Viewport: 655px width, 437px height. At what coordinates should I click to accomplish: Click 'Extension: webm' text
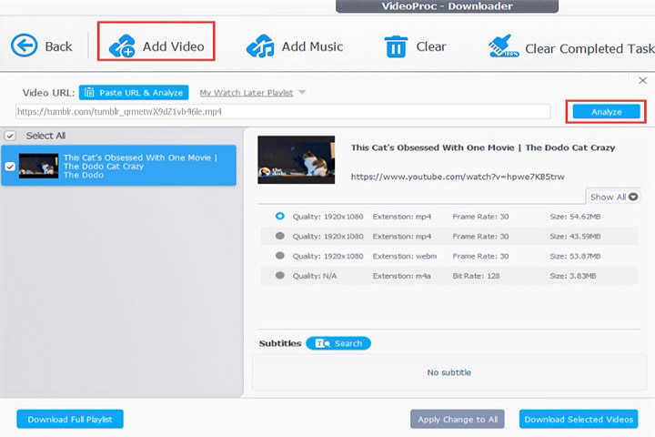click(405, 256)
